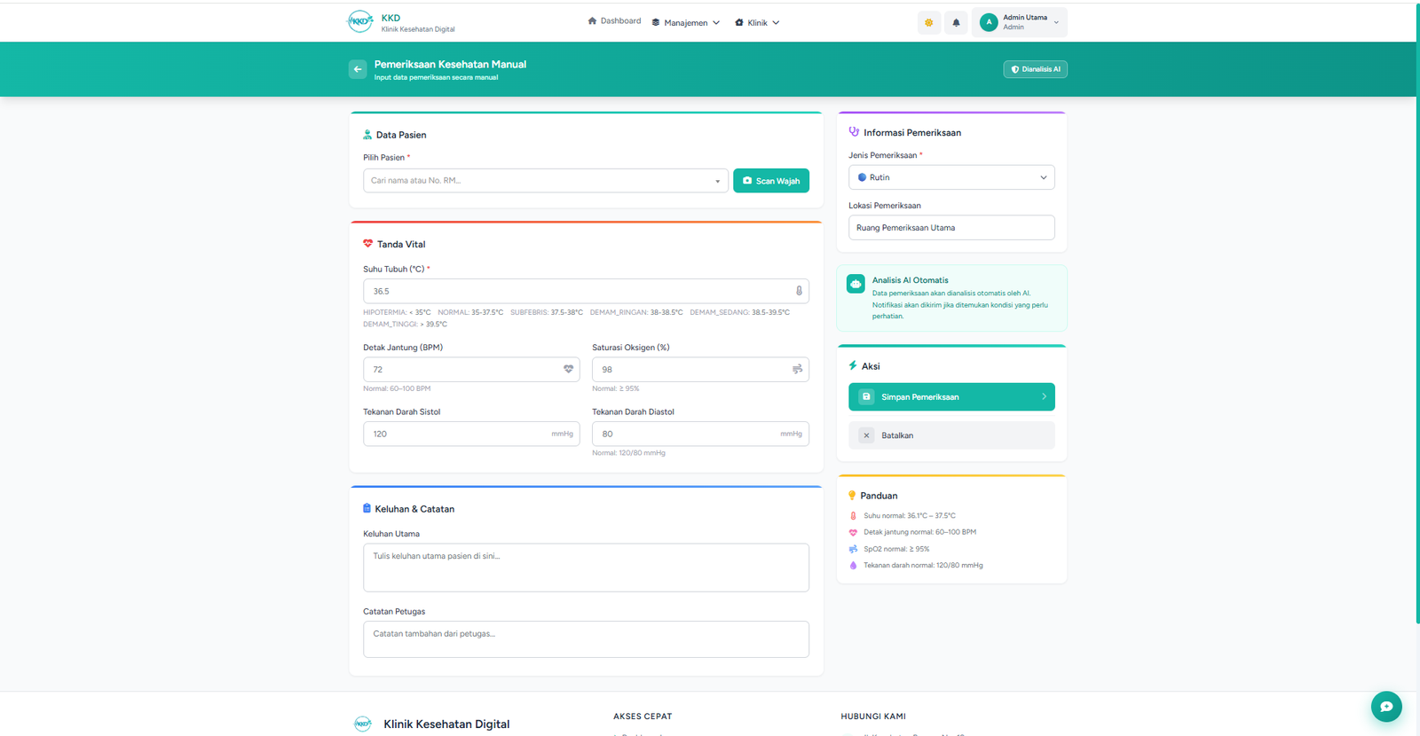
Task: Click the save icon on Simpan Pemeriksaan
Action: [866, 396]
